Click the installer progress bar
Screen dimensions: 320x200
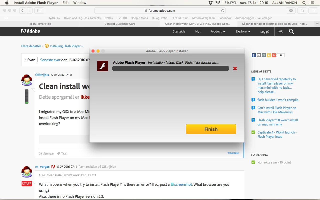pos(170,68)
